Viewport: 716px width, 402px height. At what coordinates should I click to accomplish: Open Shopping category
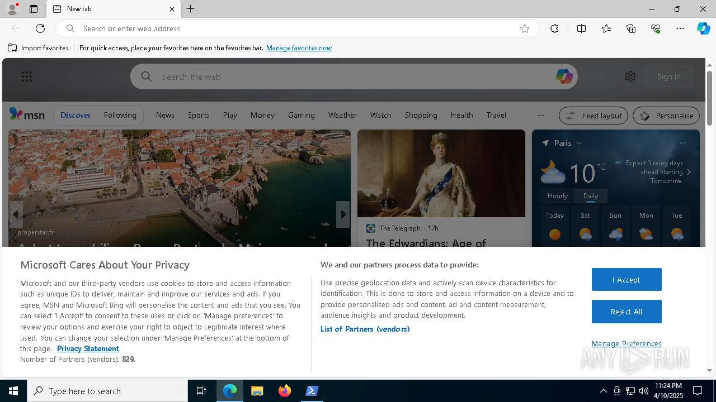click(x=421, y=115)
